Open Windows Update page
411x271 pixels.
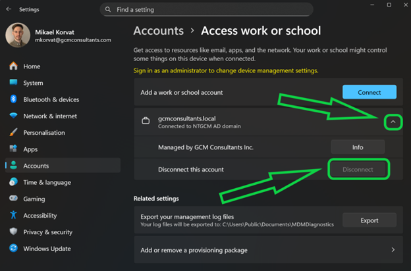pyautogui.click(x=63, y=249)
